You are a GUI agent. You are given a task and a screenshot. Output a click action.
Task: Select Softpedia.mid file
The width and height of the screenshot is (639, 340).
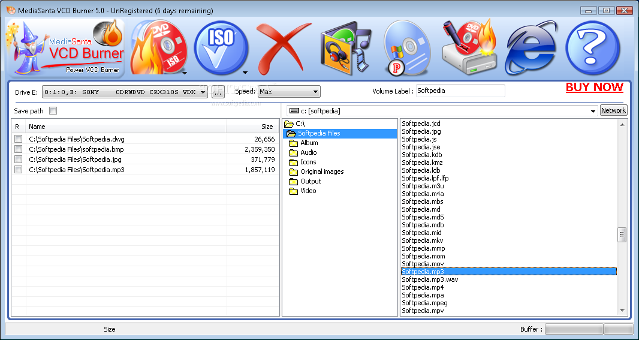[x=422, y=233]
